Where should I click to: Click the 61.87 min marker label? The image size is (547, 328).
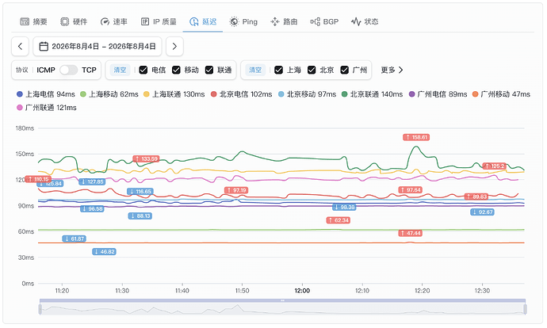tap(75, 238)
